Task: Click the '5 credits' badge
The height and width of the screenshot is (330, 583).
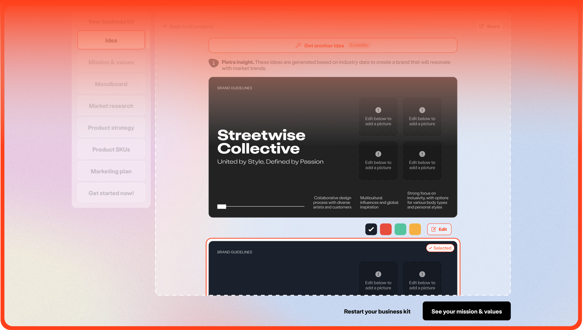Action: (359, 45)
